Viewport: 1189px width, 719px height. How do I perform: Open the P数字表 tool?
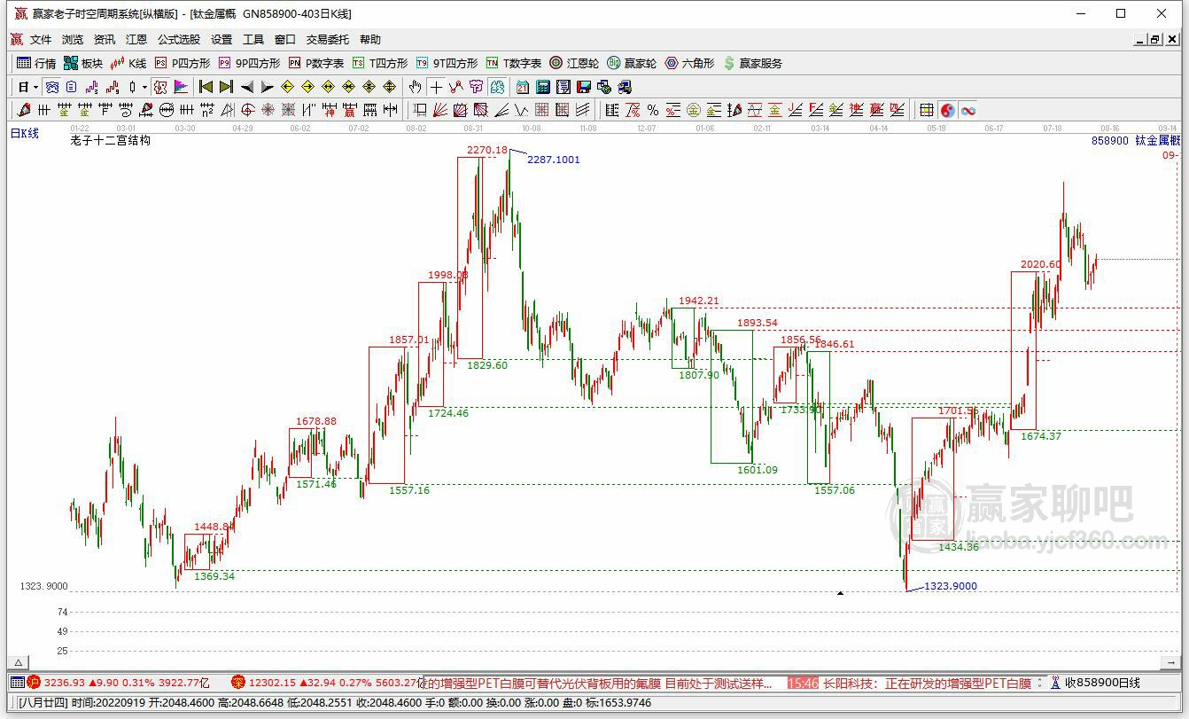pyautogui.click(x=316, y=63)
